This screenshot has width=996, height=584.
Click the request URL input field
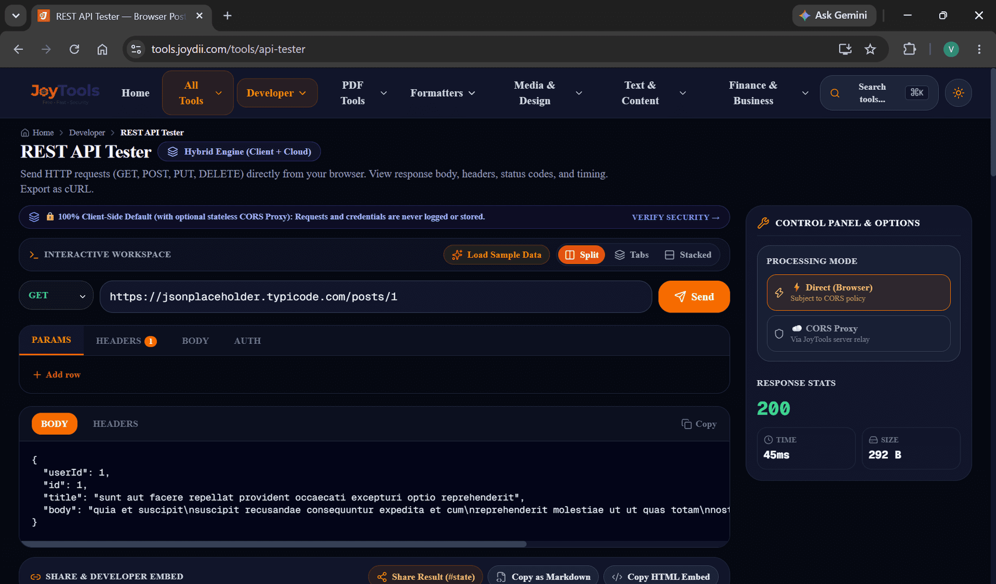point(376,297)
